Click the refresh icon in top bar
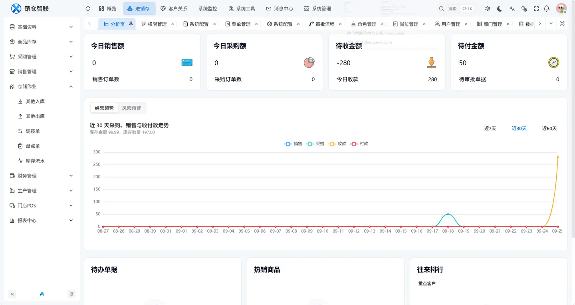 pyautogui.click(x=88, y=8)
